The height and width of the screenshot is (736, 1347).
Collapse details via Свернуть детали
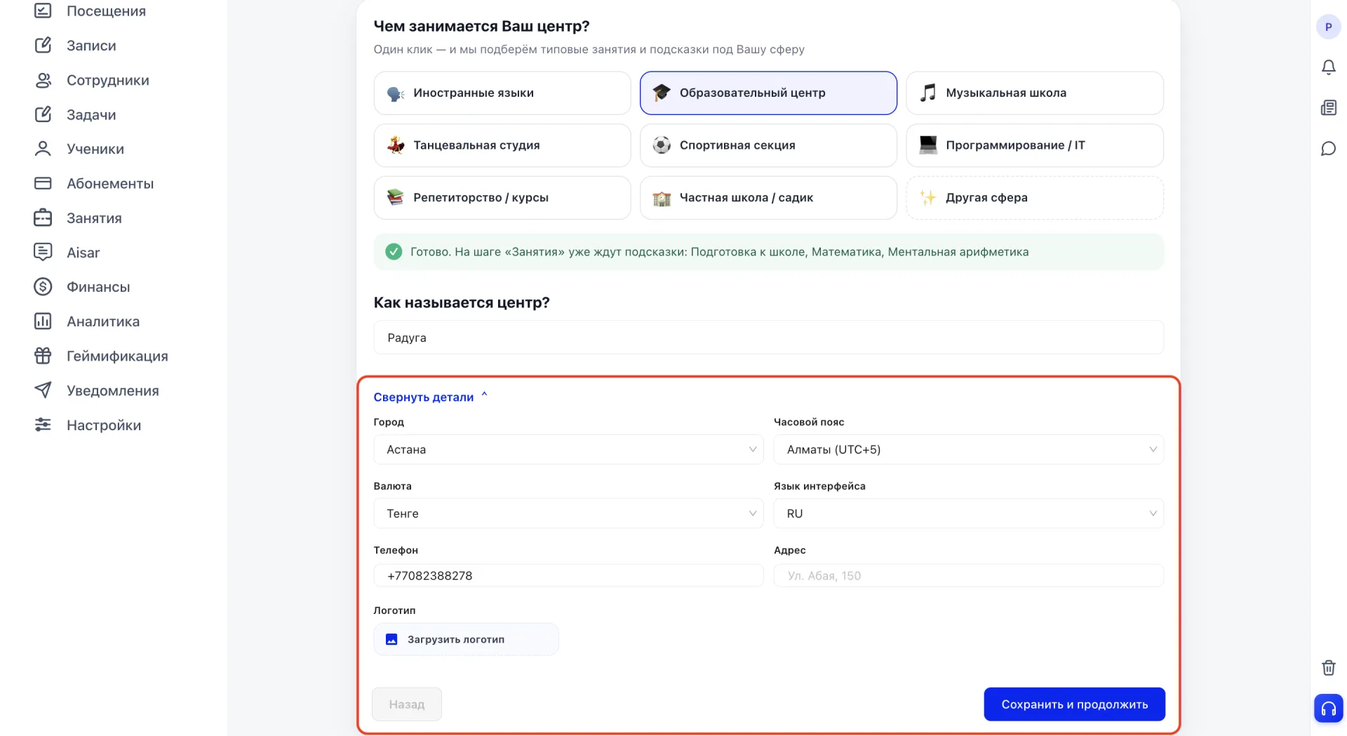[x=430, y=397]
